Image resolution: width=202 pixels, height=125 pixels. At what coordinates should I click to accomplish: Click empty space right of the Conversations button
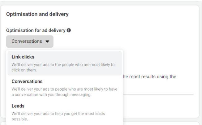[124, 41]
